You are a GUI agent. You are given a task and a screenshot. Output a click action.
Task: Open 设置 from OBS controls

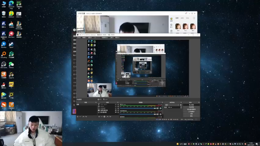tap(191, 114)
